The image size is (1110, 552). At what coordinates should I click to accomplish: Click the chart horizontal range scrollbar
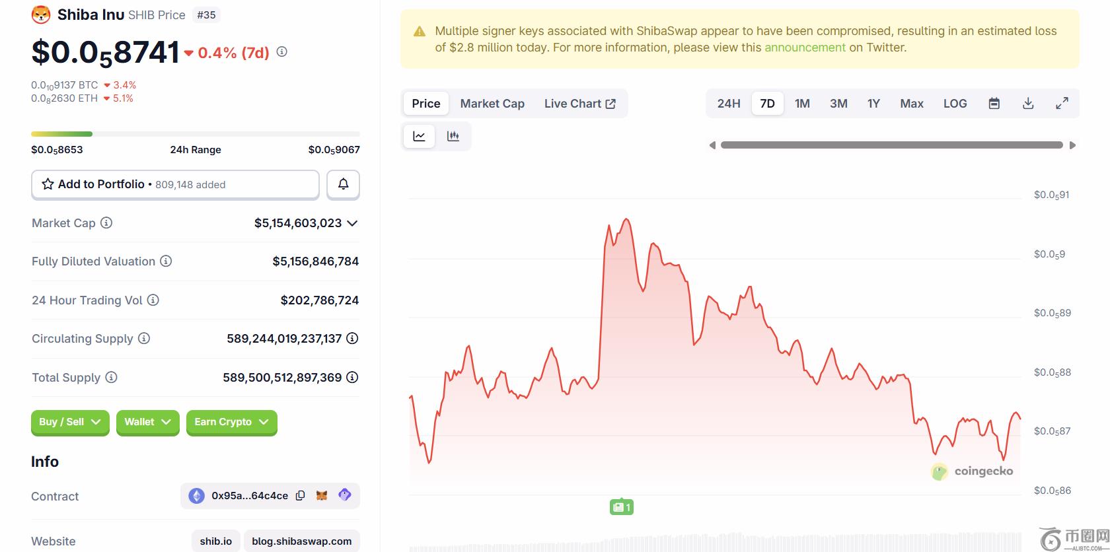point(891,145)
